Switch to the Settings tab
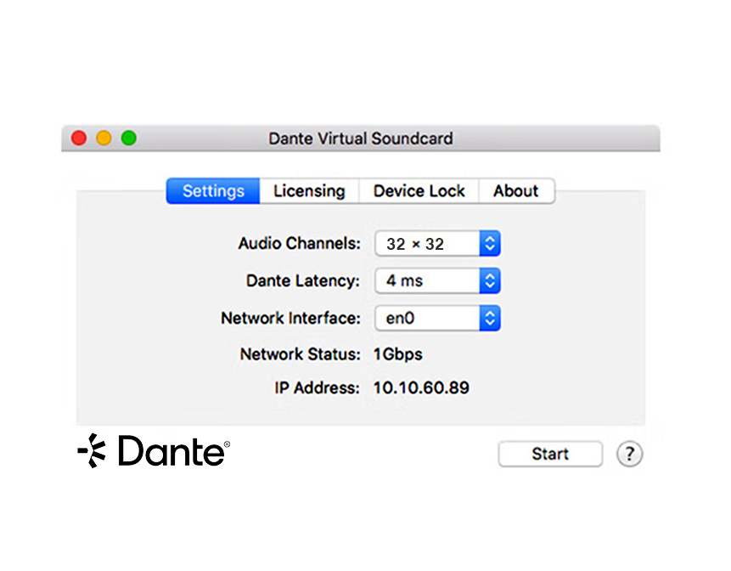 point(213,191)
